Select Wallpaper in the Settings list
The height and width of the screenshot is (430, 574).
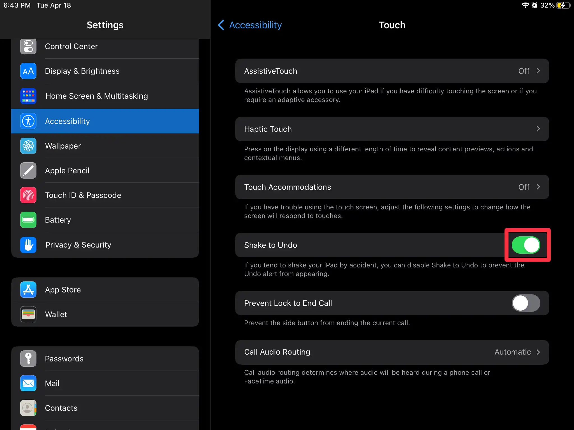[x=105, y=146]
